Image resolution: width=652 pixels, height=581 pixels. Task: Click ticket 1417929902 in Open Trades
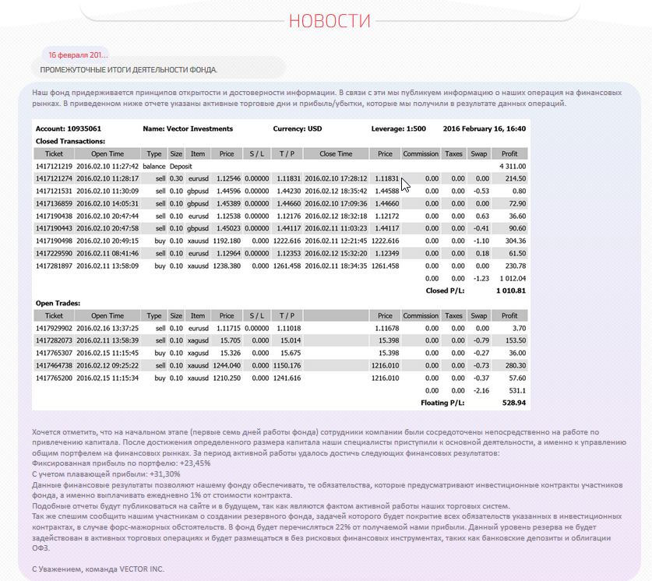click(x=55, y=329)
